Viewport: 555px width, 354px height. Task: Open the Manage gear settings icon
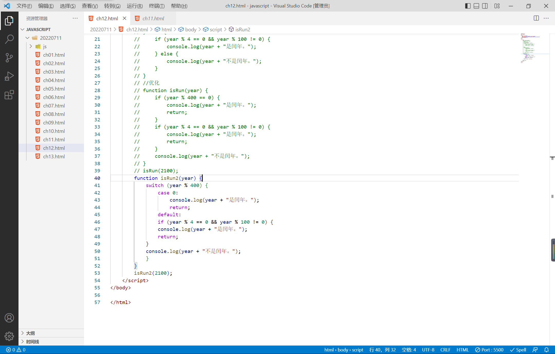click(9, 336)
